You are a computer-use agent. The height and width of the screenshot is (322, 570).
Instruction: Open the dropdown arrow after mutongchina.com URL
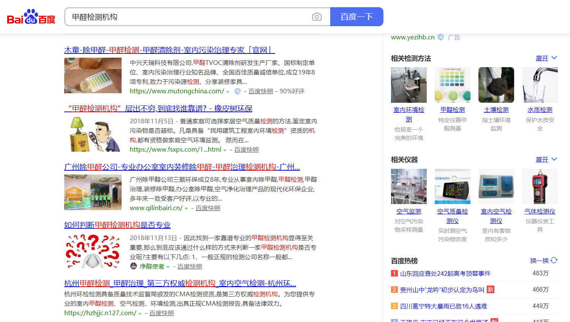pyautogui.click(x=228, y=91)
